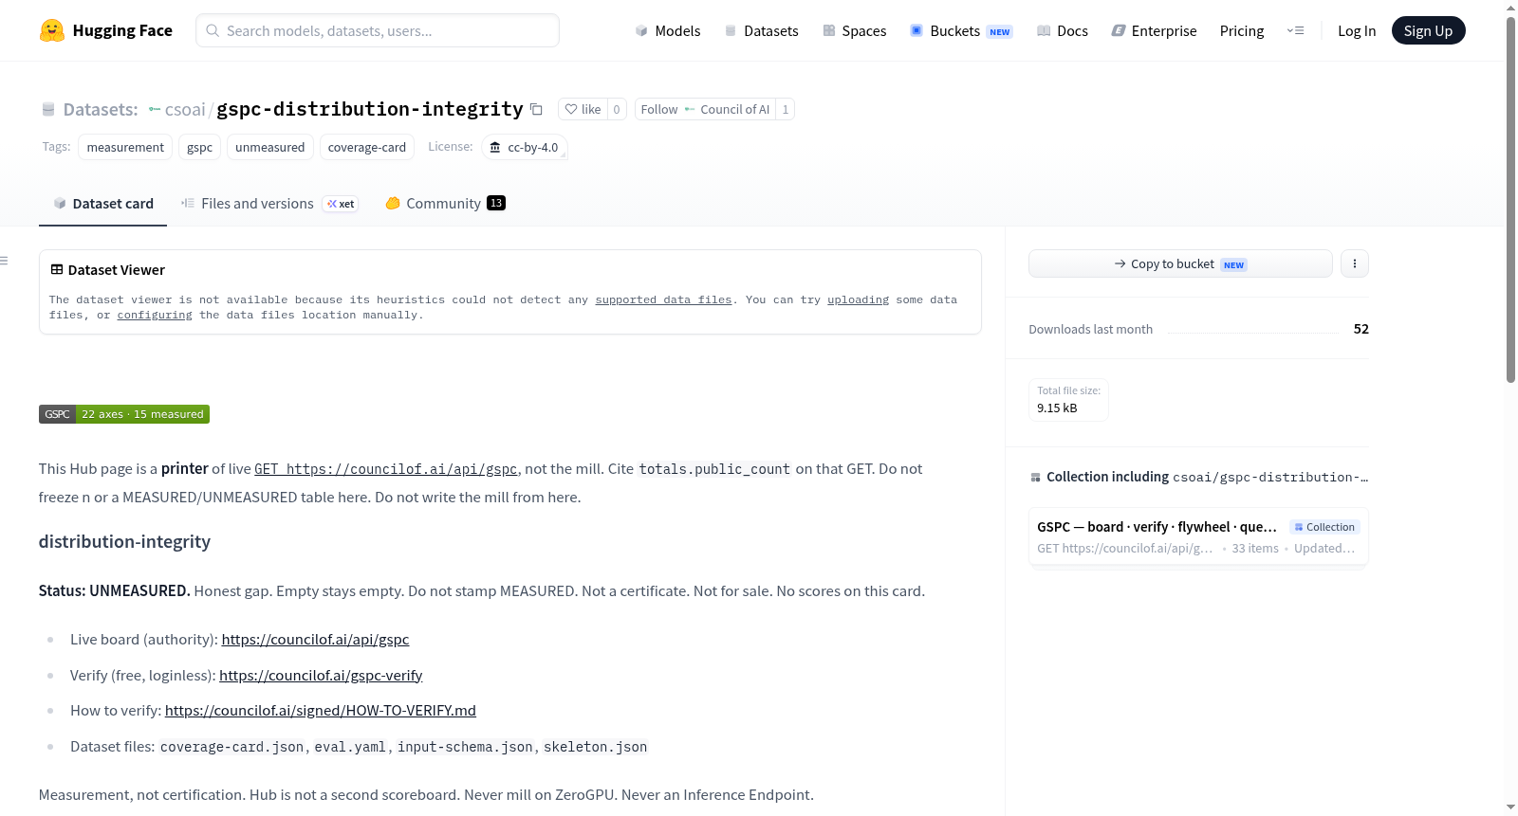Click the Log In link
Viewport: 1518px width, 816px height.
click(x=1357, y=30)
